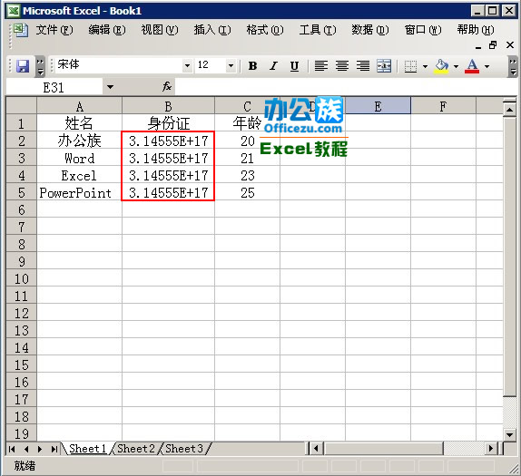The width and height of the screenshot is (521, 476).
Task: Select row 1 header
Action: click(22, 123)
